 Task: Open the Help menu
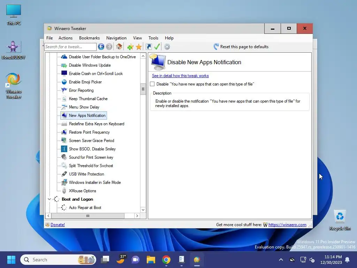(x=169, y=38)
